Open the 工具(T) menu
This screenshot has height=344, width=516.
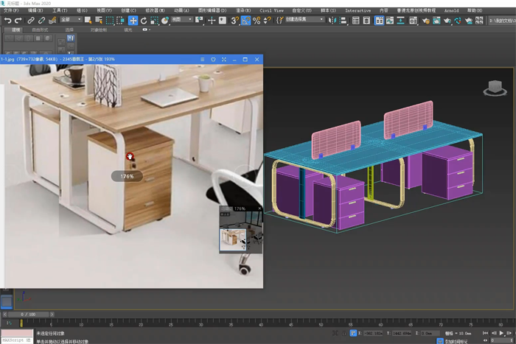[60, 10]
